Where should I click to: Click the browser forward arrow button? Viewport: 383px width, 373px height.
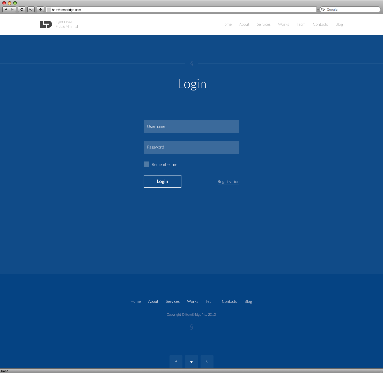click(x=13, y=9)
